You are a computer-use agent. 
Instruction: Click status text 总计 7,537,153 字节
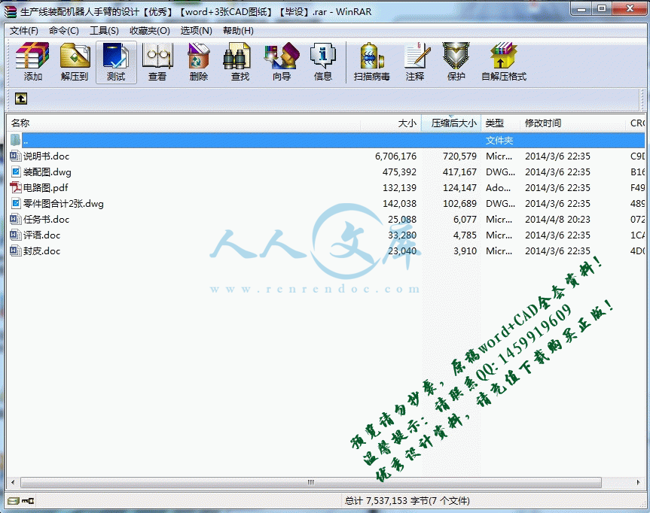(x=386, y=501)
